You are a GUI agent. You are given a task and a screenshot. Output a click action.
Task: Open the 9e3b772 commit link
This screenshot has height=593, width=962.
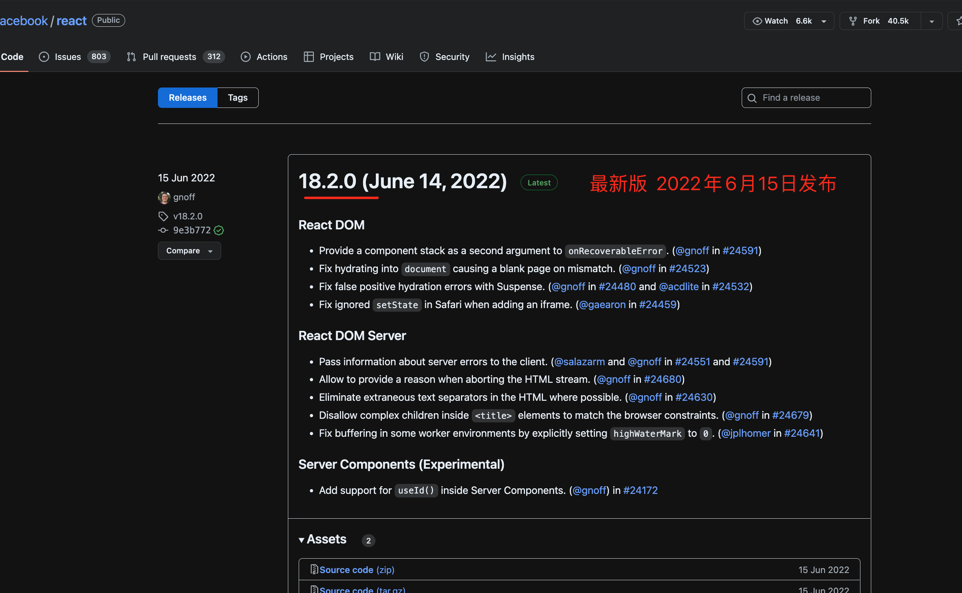[x=192, y=230]
